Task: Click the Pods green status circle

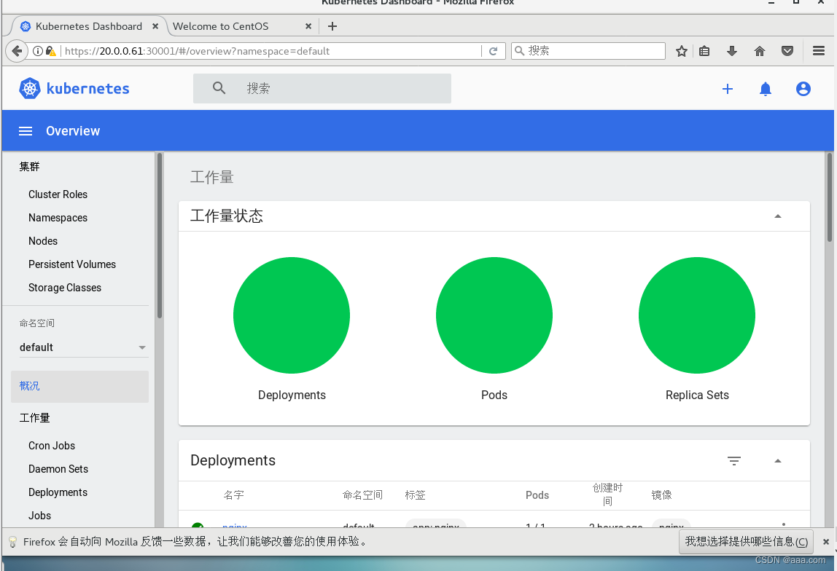Action: click(494, 315)
